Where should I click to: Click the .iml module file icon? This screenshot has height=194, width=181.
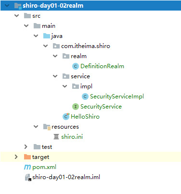28,177
